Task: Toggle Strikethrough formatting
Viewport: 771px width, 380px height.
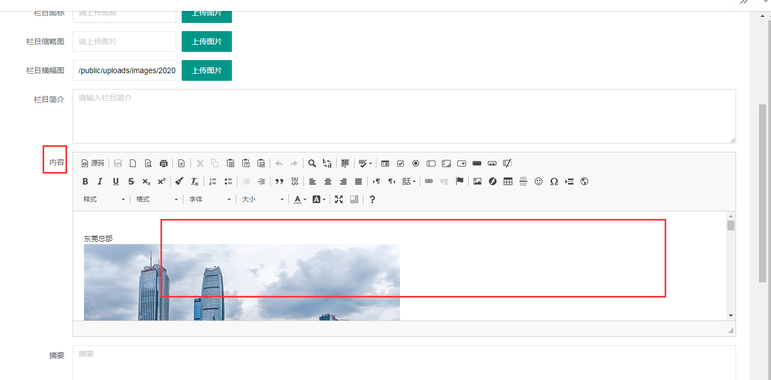Action: tap(131, 181)
